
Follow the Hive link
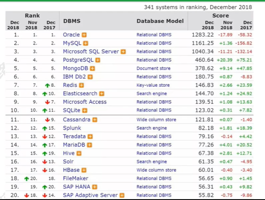pyautogui.click(x=69, y=153)
